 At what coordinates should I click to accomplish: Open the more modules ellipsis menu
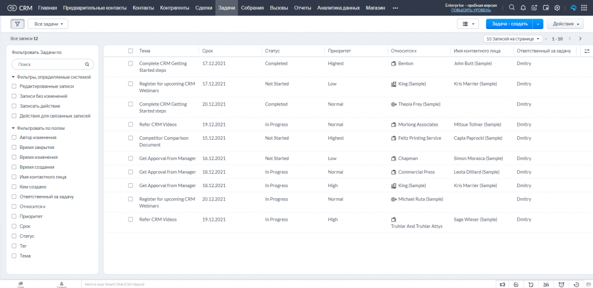395,8
